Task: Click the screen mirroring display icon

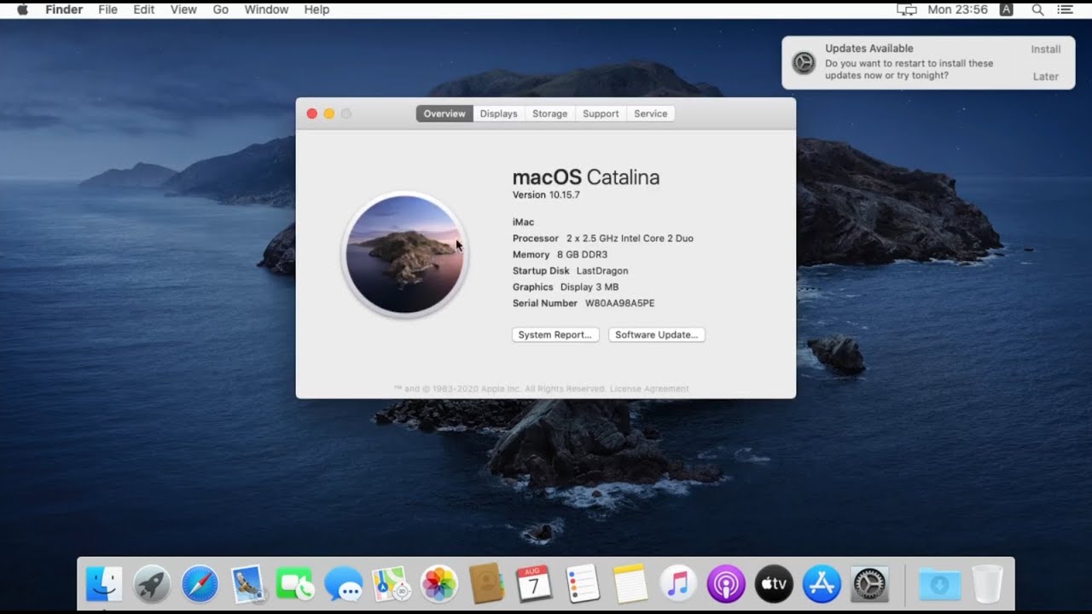Action: [x=907, y=9]
